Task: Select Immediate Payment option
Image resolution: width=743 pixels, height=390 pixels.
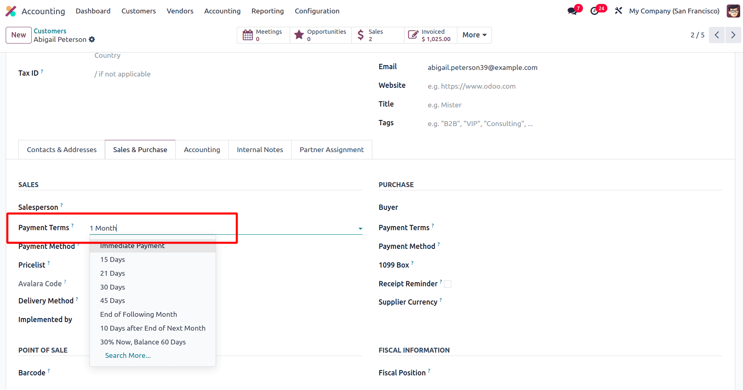Action: pyautogui.click(x=153, y=246)
